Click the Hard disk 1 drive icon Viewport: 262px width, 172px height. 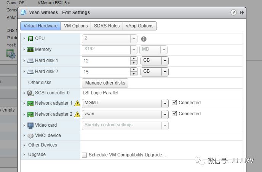click(30, 61)
